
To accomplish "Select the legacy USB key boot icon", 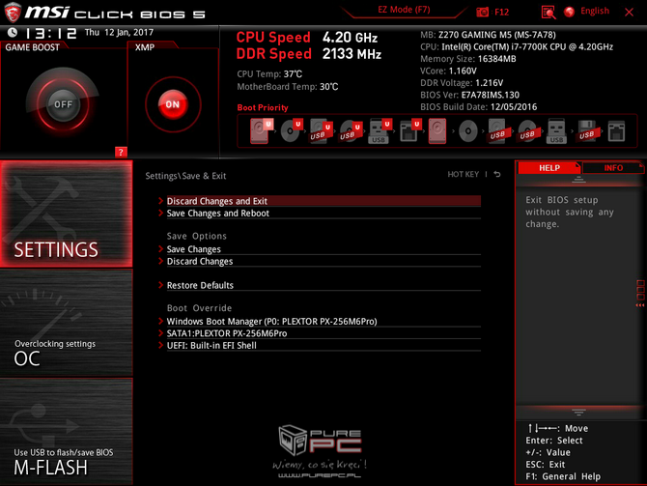I will pos(556,130).
